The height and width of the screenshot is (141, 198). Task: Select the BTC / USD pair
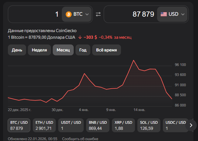[19, 125]
